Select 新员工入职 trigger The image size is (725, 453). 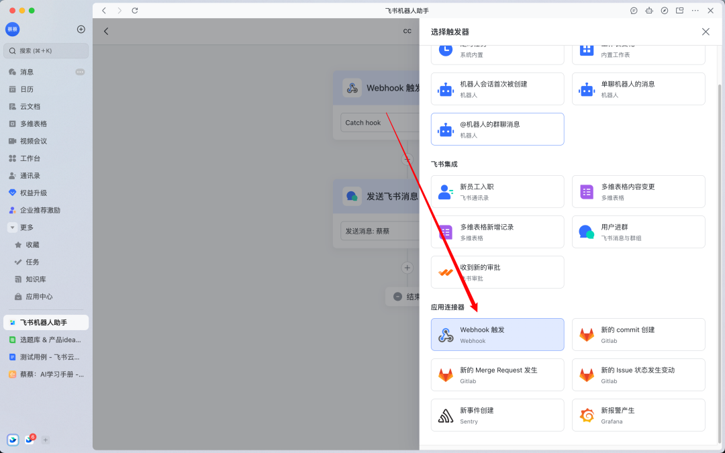pos(497,191)
